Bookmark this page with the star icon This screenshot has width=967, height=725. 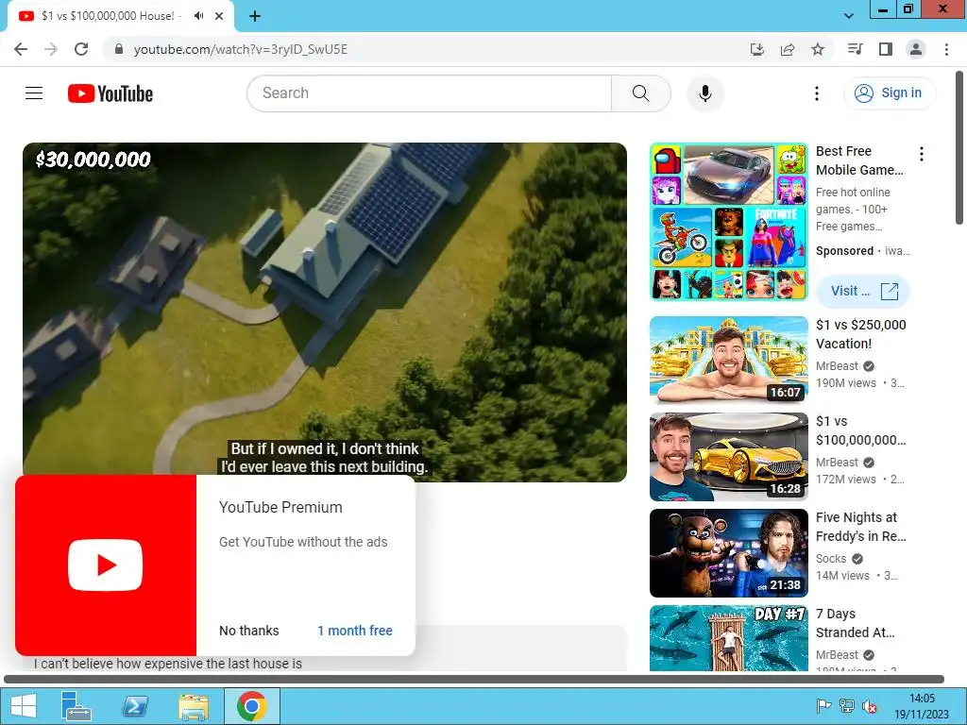coord(818,49)
